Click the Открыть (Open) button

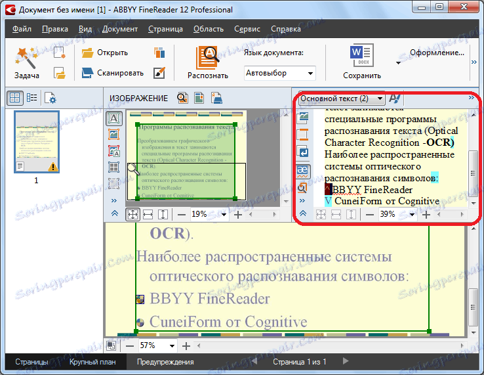point(105,53)
